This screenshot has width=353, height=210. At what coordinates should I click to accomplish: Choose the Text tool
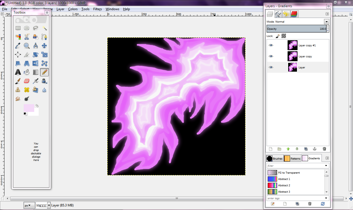pyautogui.click(x=18, y=72)
